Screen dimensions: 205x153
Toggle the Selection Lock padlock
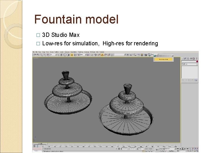(x=116, y=149)
